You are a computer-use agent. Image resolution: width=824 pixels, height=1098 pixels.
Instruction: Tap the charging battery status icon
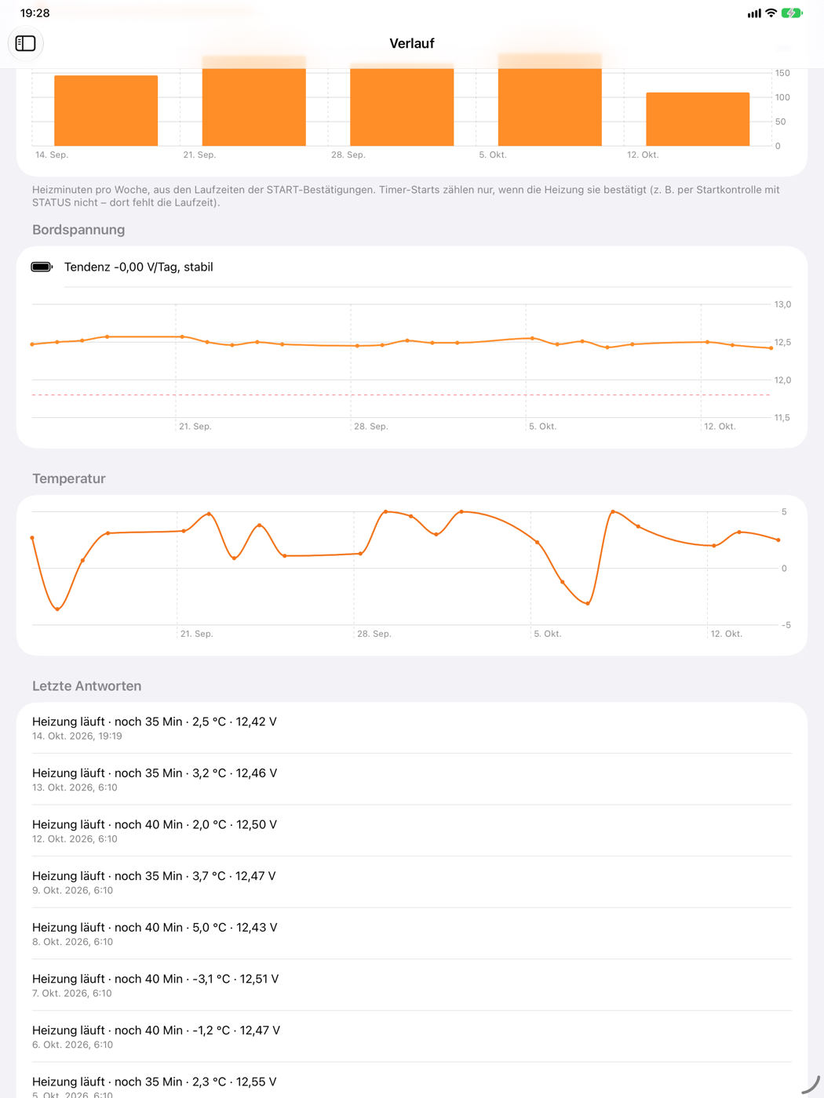792,13
